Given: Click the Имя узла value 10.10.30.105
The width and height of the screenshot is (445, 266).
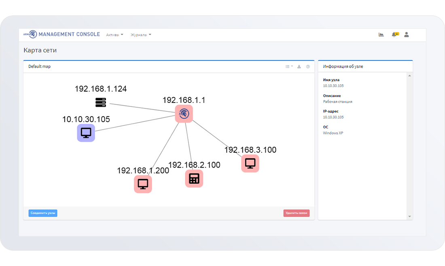Looking at the screenshot, I should 333,86.
